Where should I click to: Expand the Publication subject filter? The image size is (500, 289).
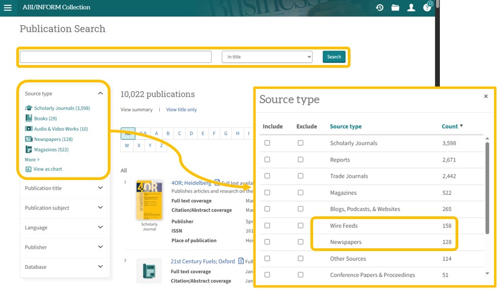[x=100, y=208]
